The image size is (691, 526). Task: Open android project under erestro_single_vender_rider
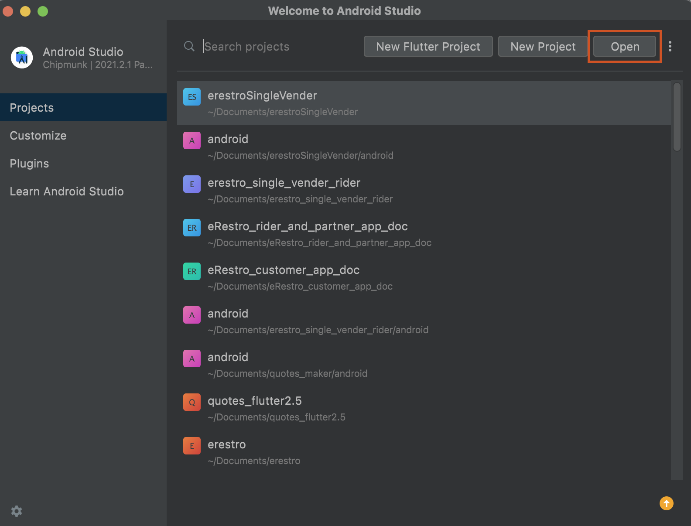click(x=424, y=321)
